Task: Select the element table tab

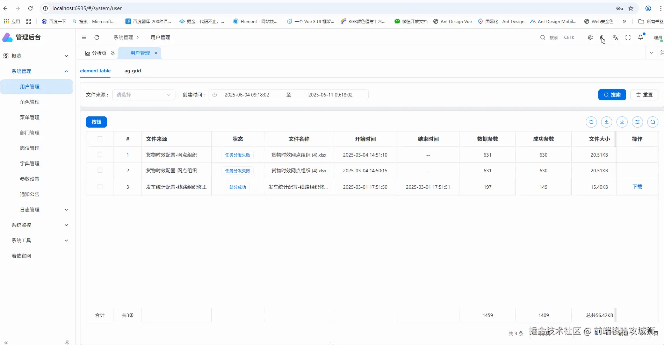Action: (95, 71)
